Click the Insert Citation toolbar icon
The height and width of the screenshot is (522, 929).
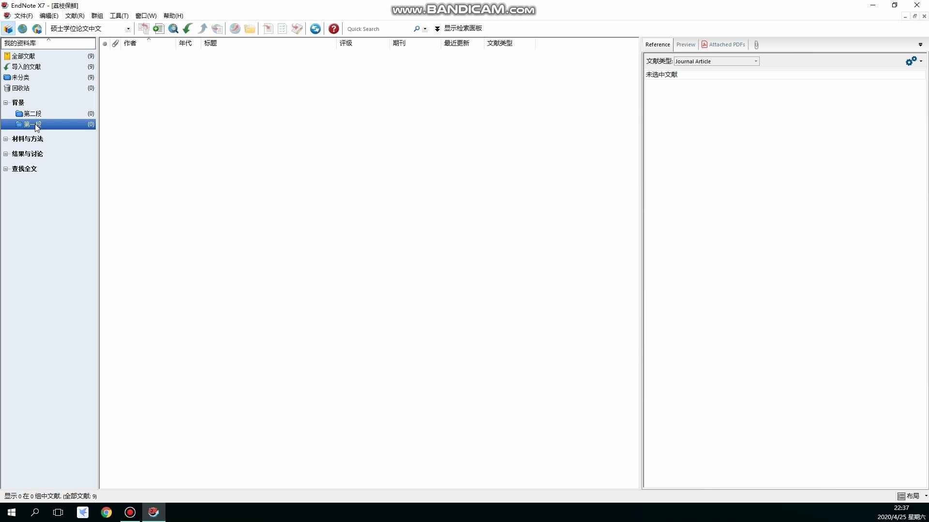[268, 29]
